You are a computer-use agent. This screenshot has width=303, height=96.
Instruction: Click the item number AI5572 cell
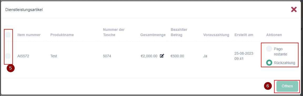pyautogui.click(x=23, y=56)
